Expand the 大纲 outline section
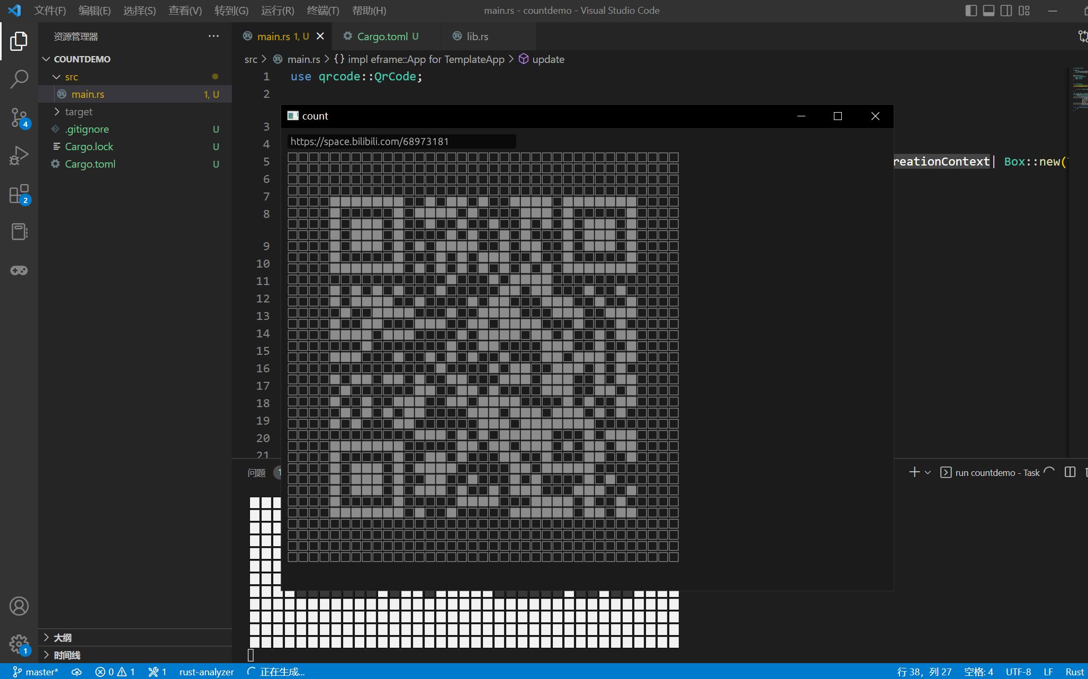 136,637
